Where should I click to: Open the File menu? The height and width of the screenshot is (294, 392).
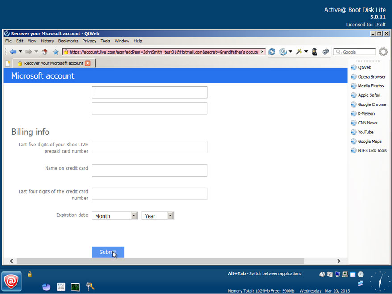[x=8, y=41]
